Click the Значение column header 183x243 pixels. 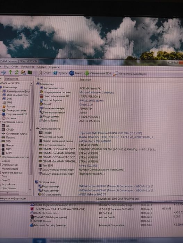click(x=85, y=79)
